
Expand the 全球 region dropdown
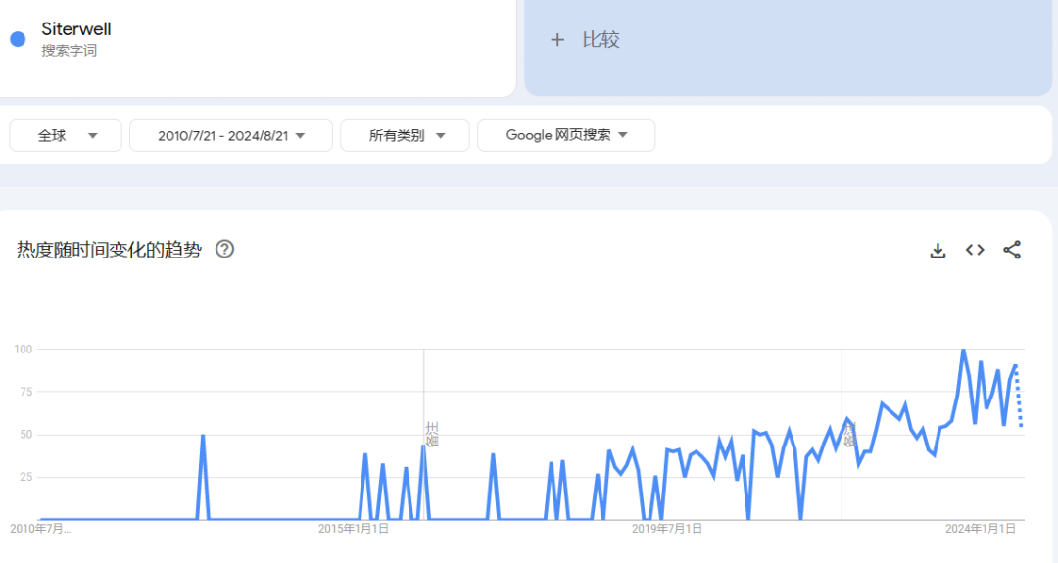(66, 136)
